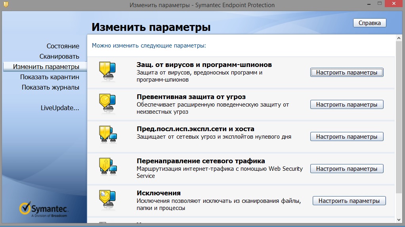Screen dimensions: 405x227
Task: Click the network and host exploit mitigation icon
Action: (x=108, y=135)
